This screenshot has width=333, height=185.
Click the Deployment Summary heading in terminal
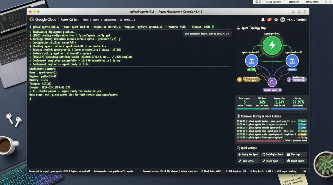(x=43, y=69)
